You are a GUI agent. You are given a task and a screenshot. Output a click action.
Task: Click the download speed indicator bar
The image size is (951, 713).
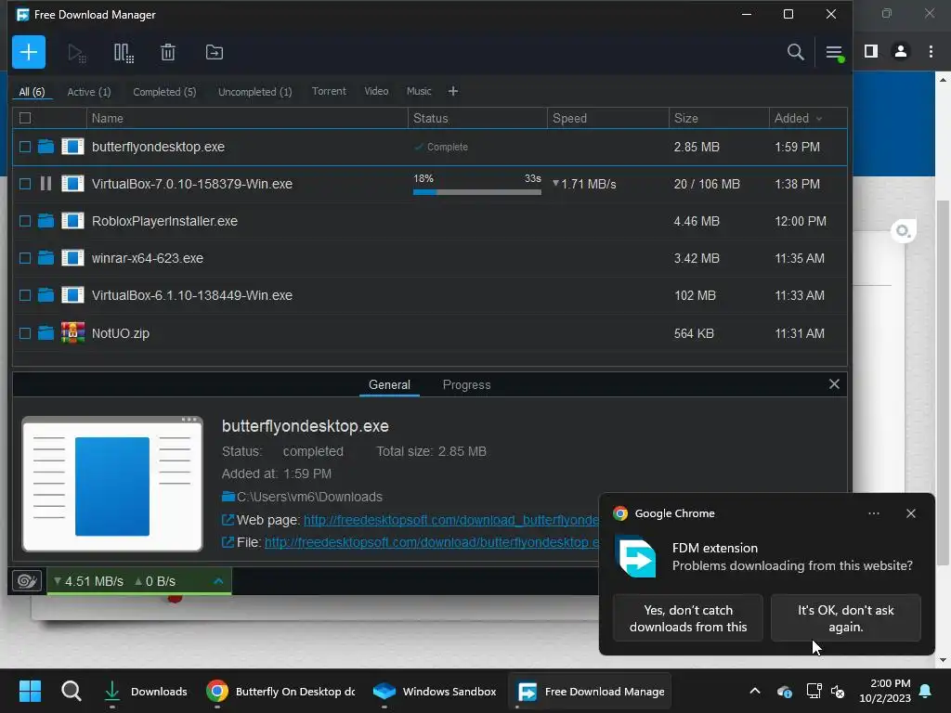(139, 581)
